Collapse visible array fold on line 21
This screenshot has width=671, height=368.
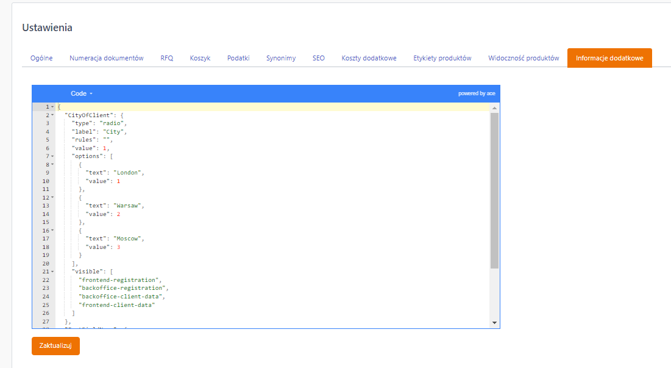point(52,272)
